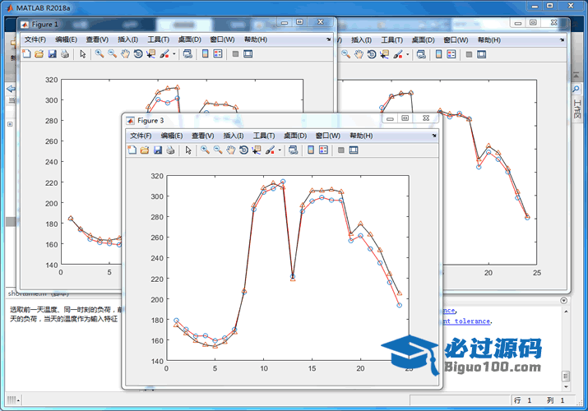
Task: Dock Figure 3 using menu bar arrow
Action: 434,136
